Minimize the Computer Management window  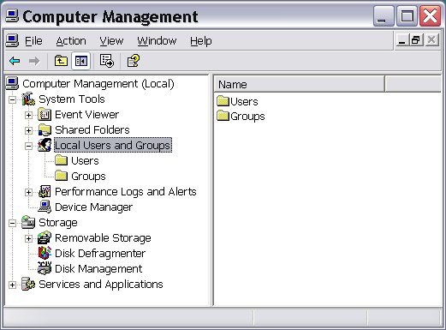[384, 16]
